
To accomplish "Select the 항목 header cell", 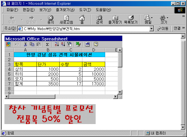I will [x=25, y=64].
